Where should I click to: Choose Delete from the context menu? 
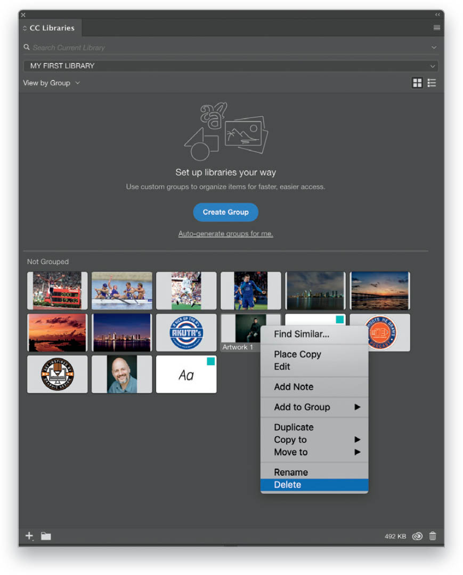(314, 485)
